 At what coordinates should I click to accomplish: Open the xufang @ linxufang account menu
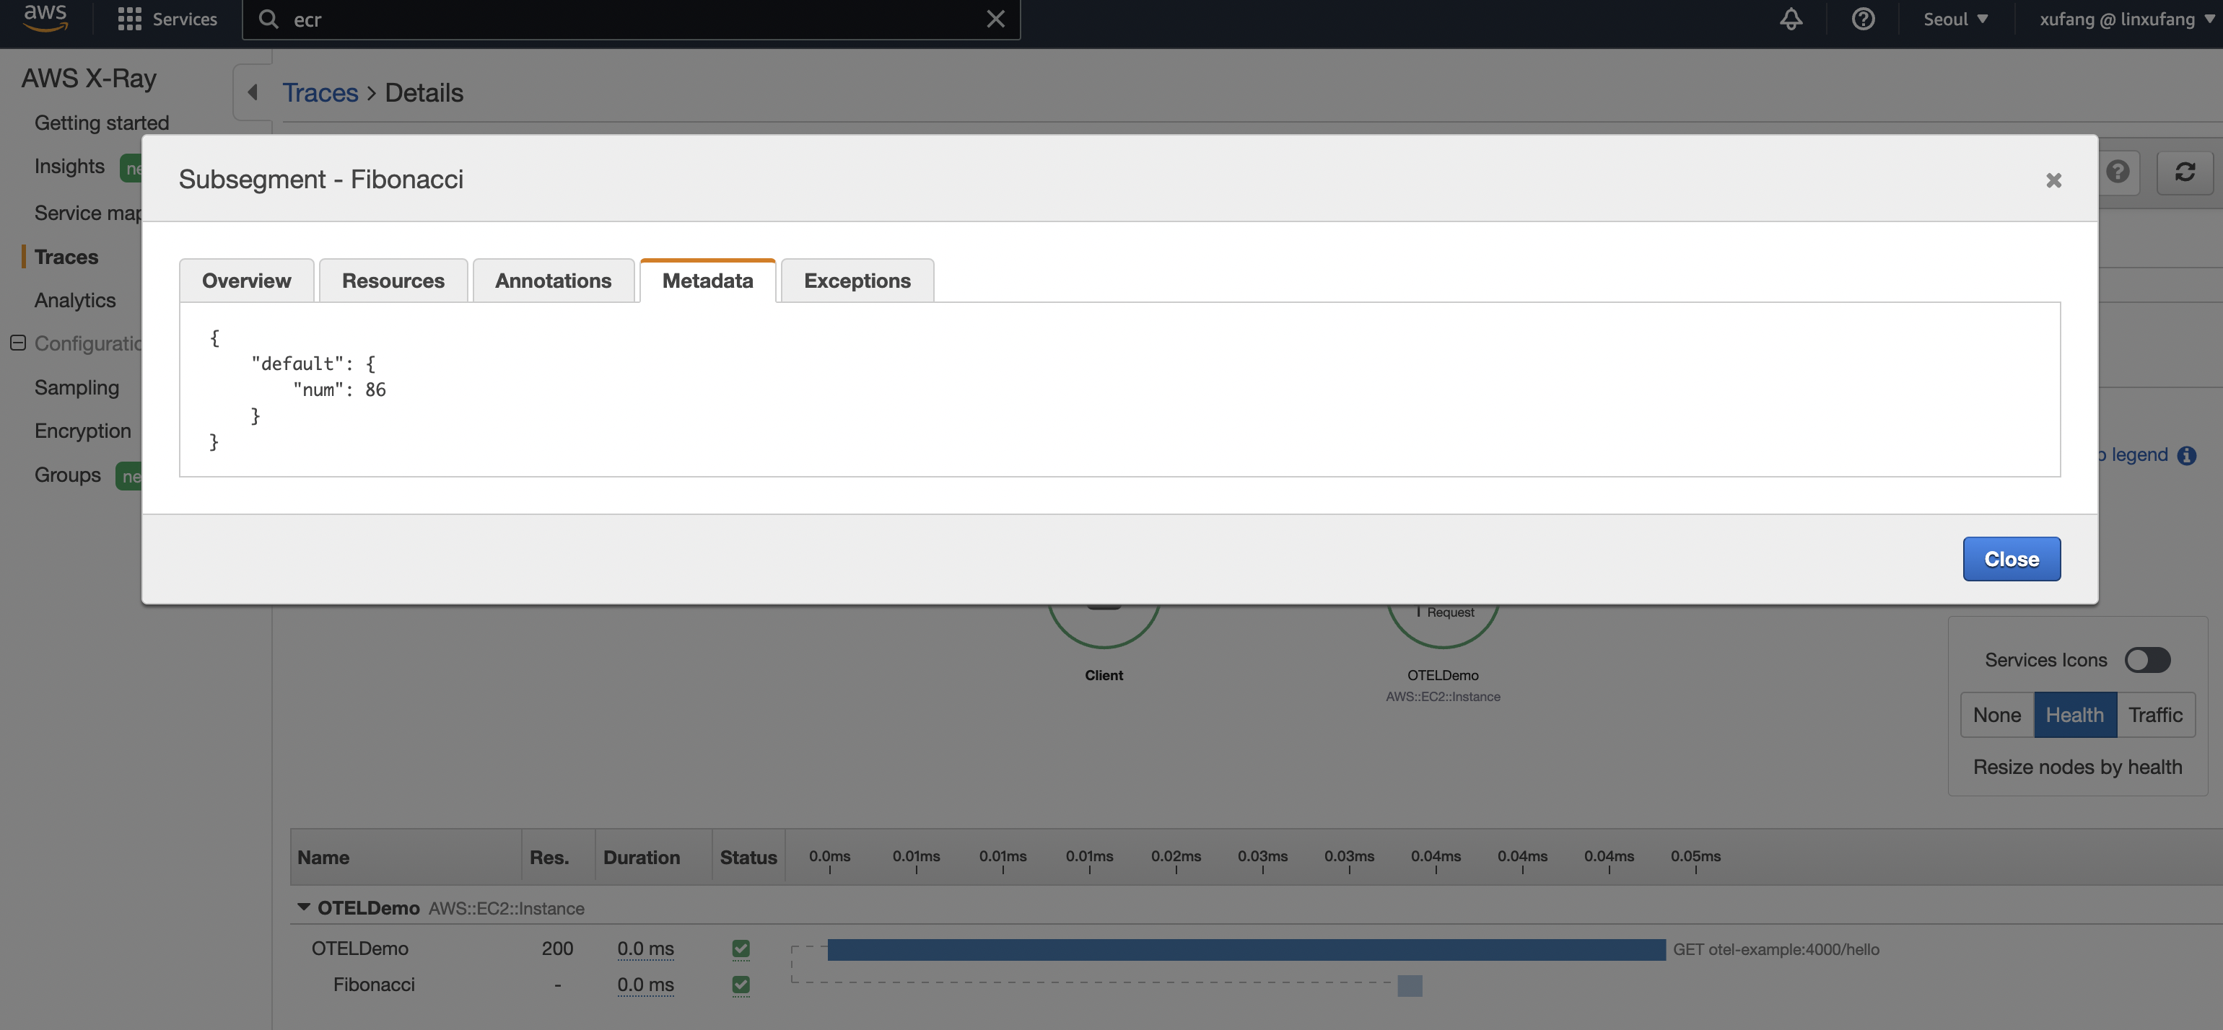[2126, 19]
